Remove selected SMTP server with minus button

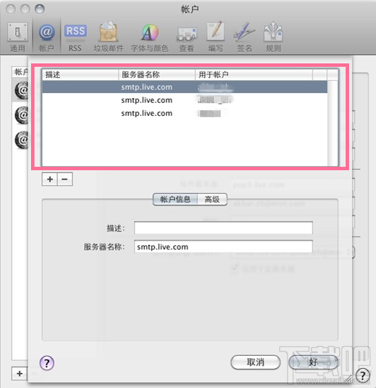pos(65,179)
